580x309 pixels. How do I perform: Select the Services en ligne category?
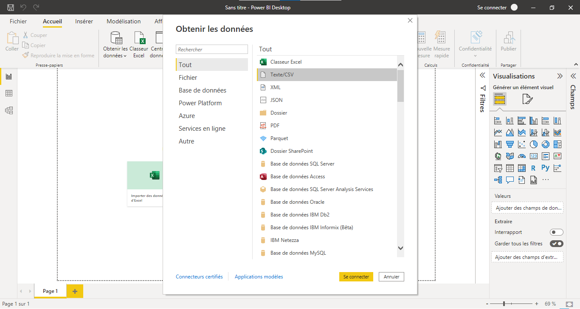coord(212,129)
